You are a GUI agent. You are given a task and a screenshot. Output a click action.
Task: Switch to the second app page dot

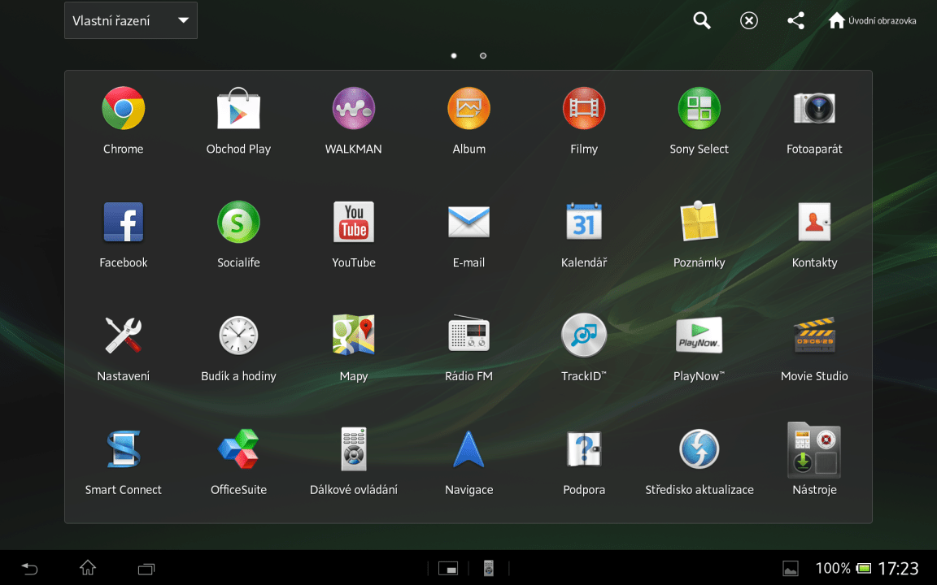tap(483, 56)
